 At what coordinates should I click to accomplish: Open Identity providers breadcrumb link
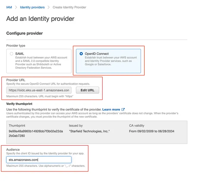(x=32, y=7)
